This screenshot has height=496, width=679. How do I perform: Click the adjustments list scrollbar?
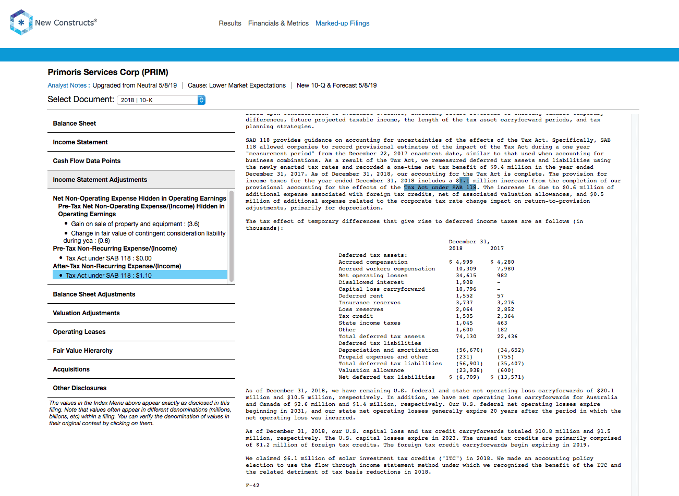pyautogui.click(x=232, y=237)
